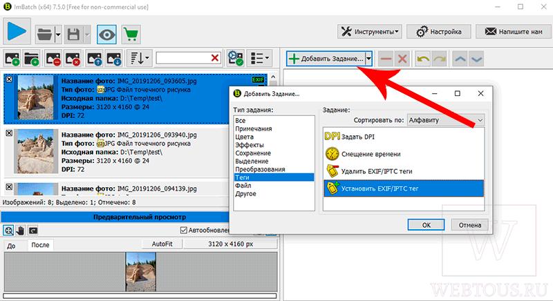553x301 pixels.
Task: Click the Отмена button
Action: 470,225
